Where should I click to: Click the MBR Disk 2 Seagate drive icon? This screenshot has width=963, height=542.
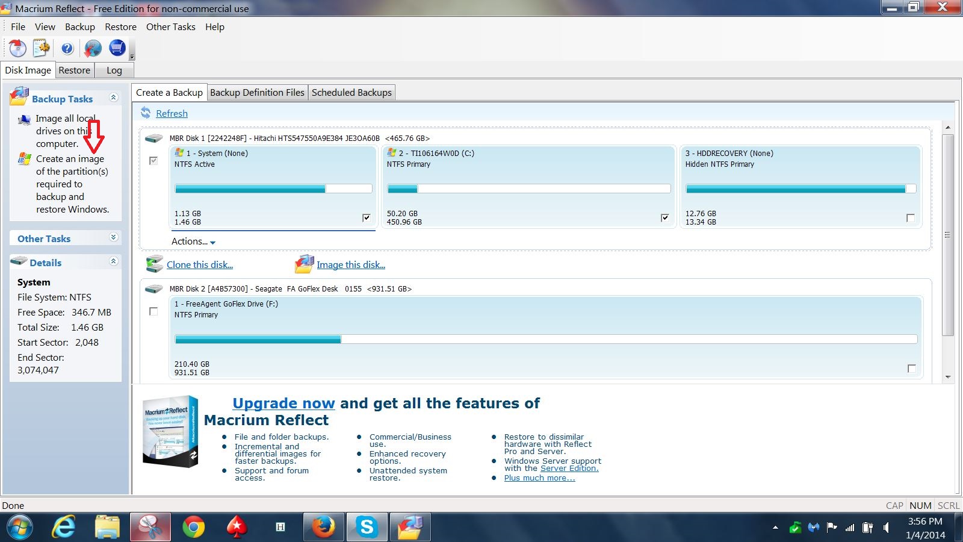[154, 289]
